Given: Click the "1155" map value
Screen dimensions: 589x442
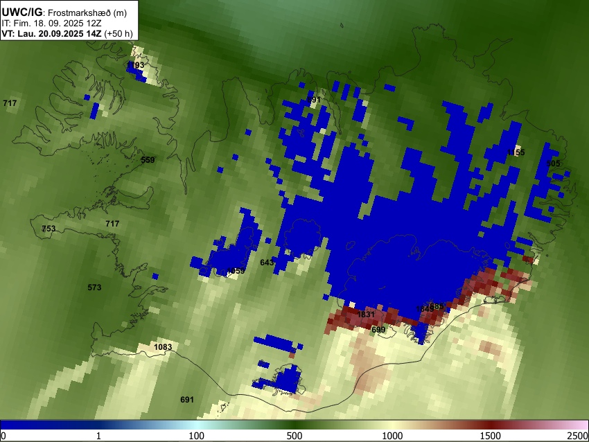Looking at the screenshot, I should [x=516, y=152].
